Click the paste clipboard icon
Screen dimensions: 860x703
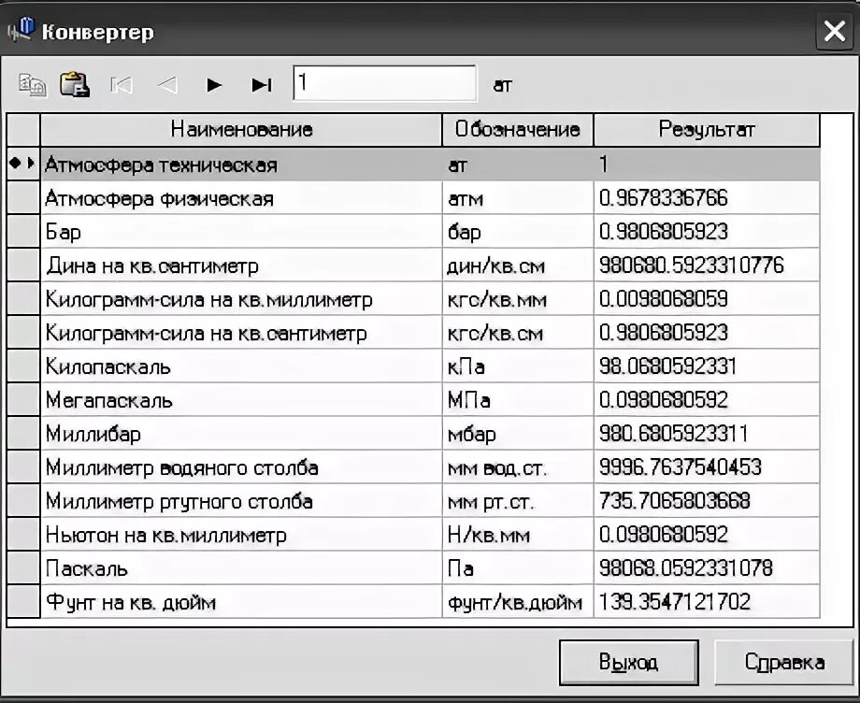(x=75, y=84)
